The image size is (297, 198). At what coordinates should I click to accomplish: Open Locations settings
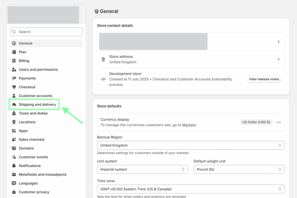coord(46,122)
